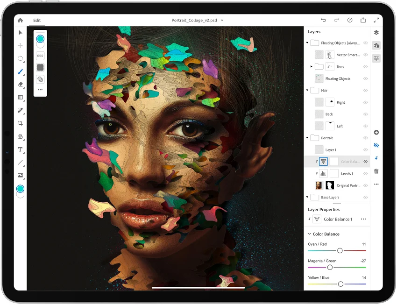Open the foreground color in brush options
The width and height of the screenshot is (397, 305).
coord(40,39)
